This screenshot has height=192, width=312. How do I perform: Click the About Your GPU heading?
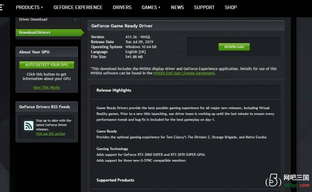coord(34,52)
